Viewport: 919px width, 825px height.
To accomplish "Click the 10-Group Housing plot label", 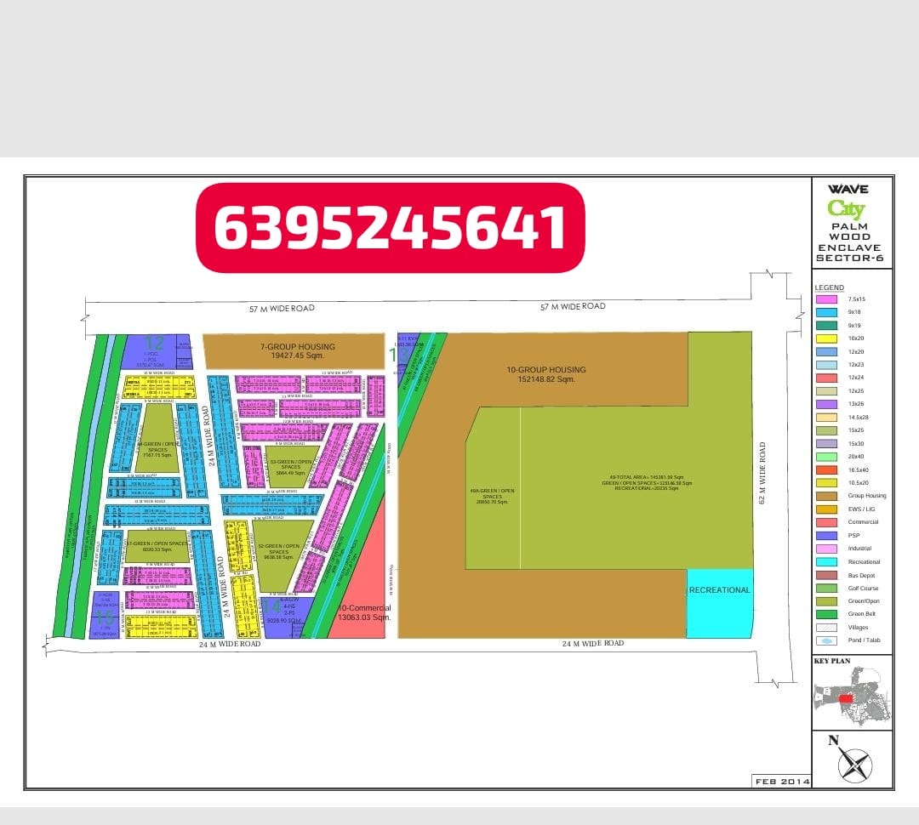I will (546, 374).
